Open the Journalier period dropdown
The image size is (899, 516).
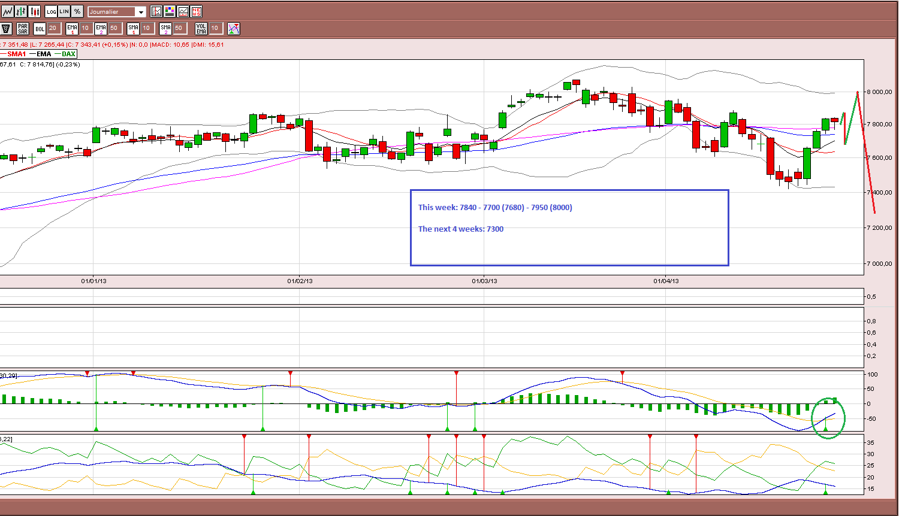(117, 11)
